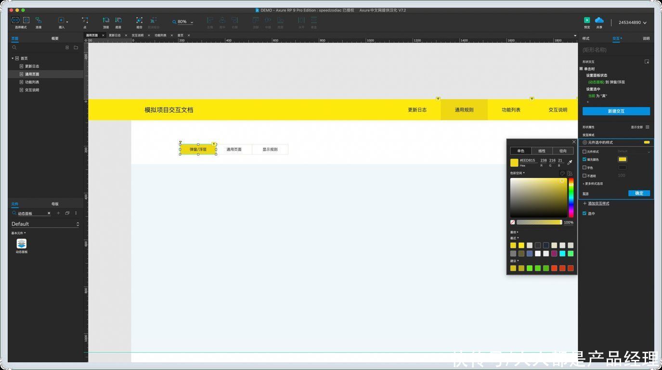This screenshot has width=662, height=370.
Task: Select the 功能列表 page in tree
Action: click(32, 82)
